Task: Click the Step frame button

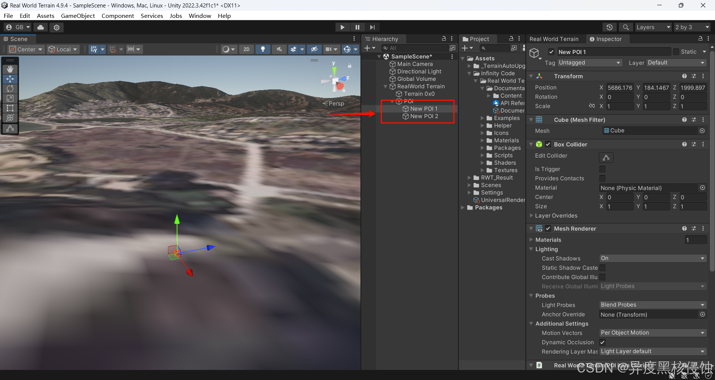Action: (372, 27)
